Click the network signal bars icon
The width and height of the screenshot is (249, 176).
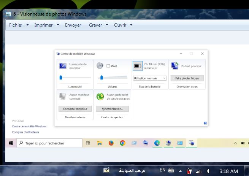pyautogui.click(x=199, y=171)
